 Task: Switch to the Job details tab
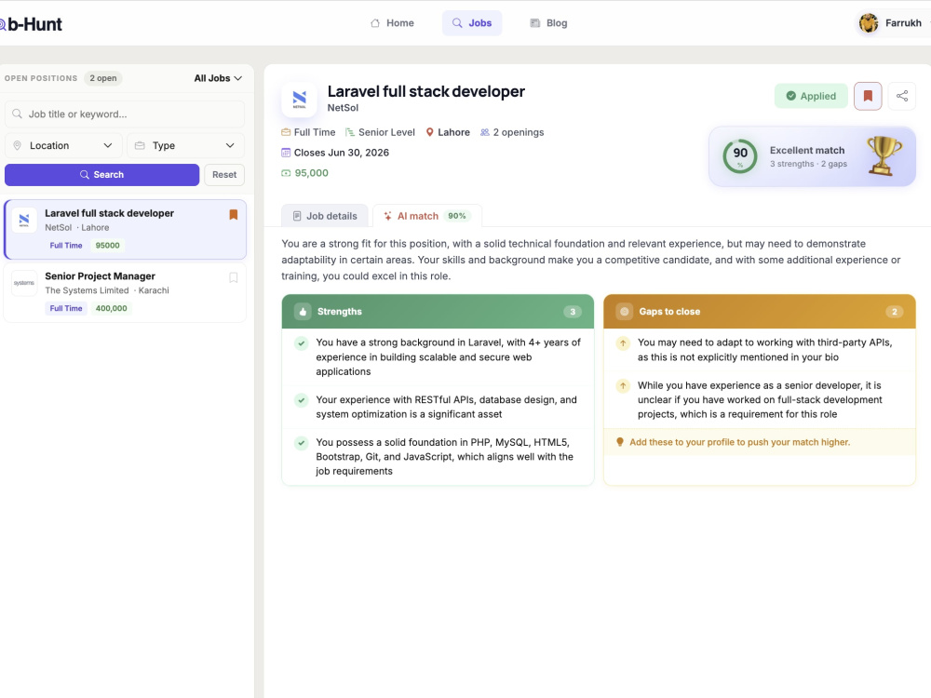click(325, 216)
